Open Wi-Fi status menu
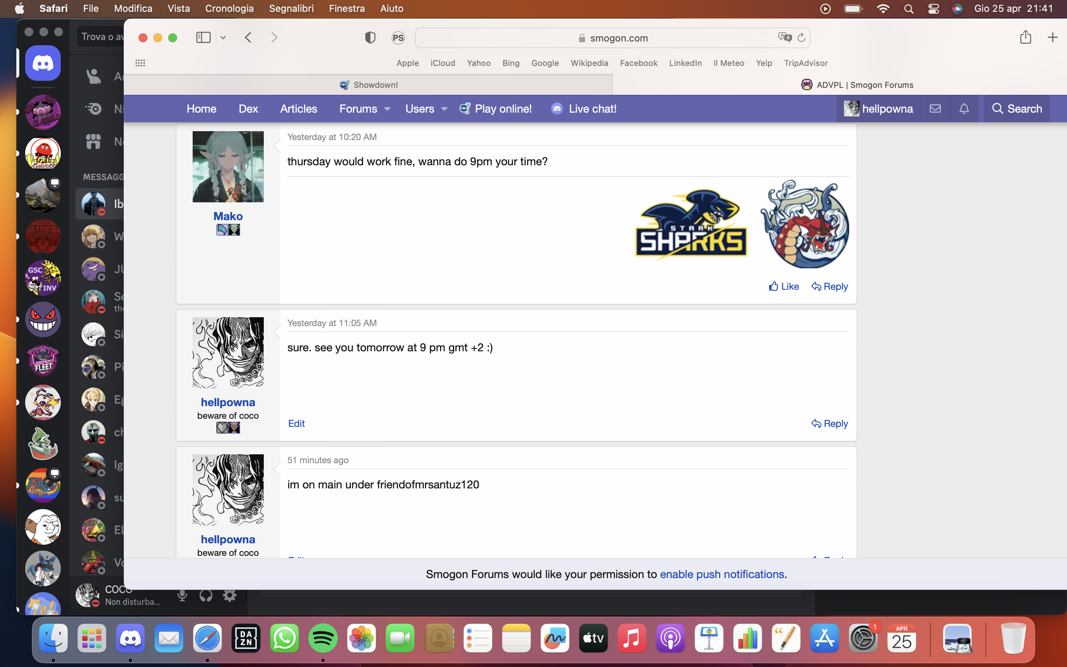 pos(883,9)
